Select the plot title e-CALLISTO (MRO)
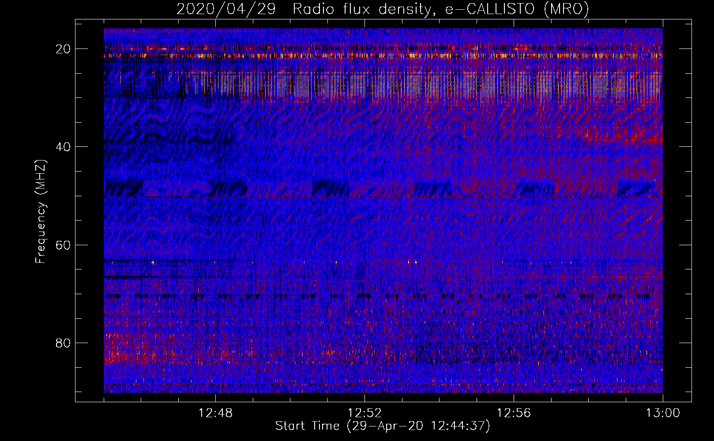714x441 pixels. pyautogui.click(x=517, y=9)
